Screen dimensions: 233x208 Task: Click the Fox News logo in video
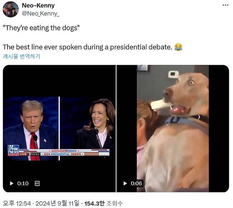coord(13,150)
